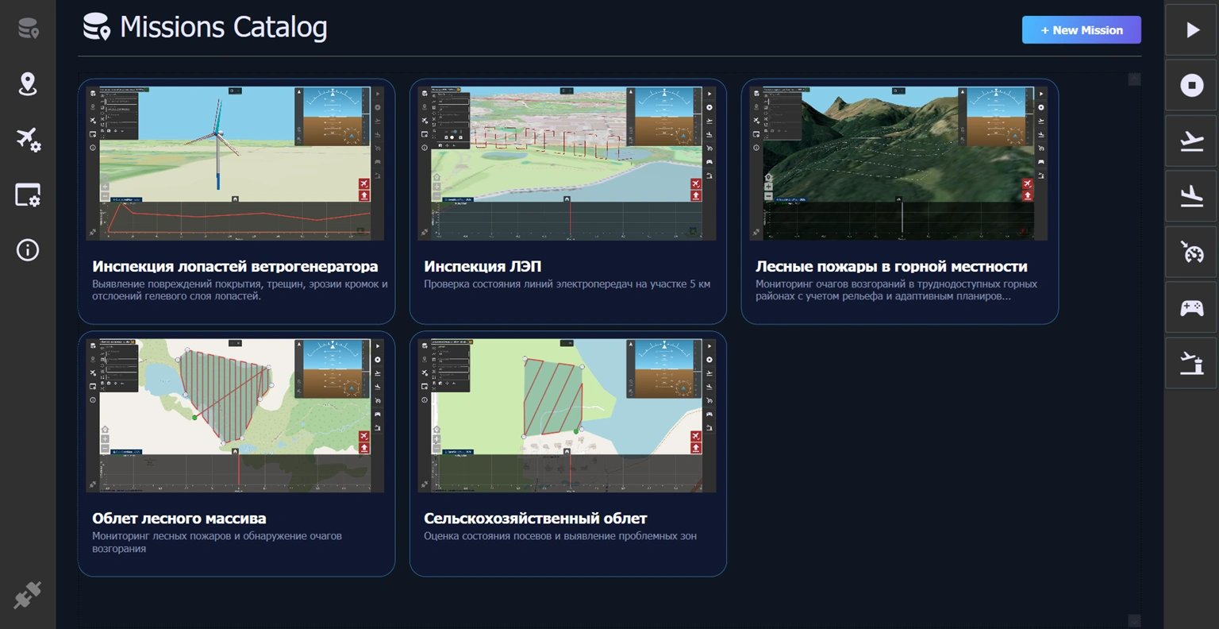Image resolution: width=1219 pixels, height=629 pixels.
Task: Open the aircraft settings sidebar icon
Action: pyautogui.click(x=28, y=140)
